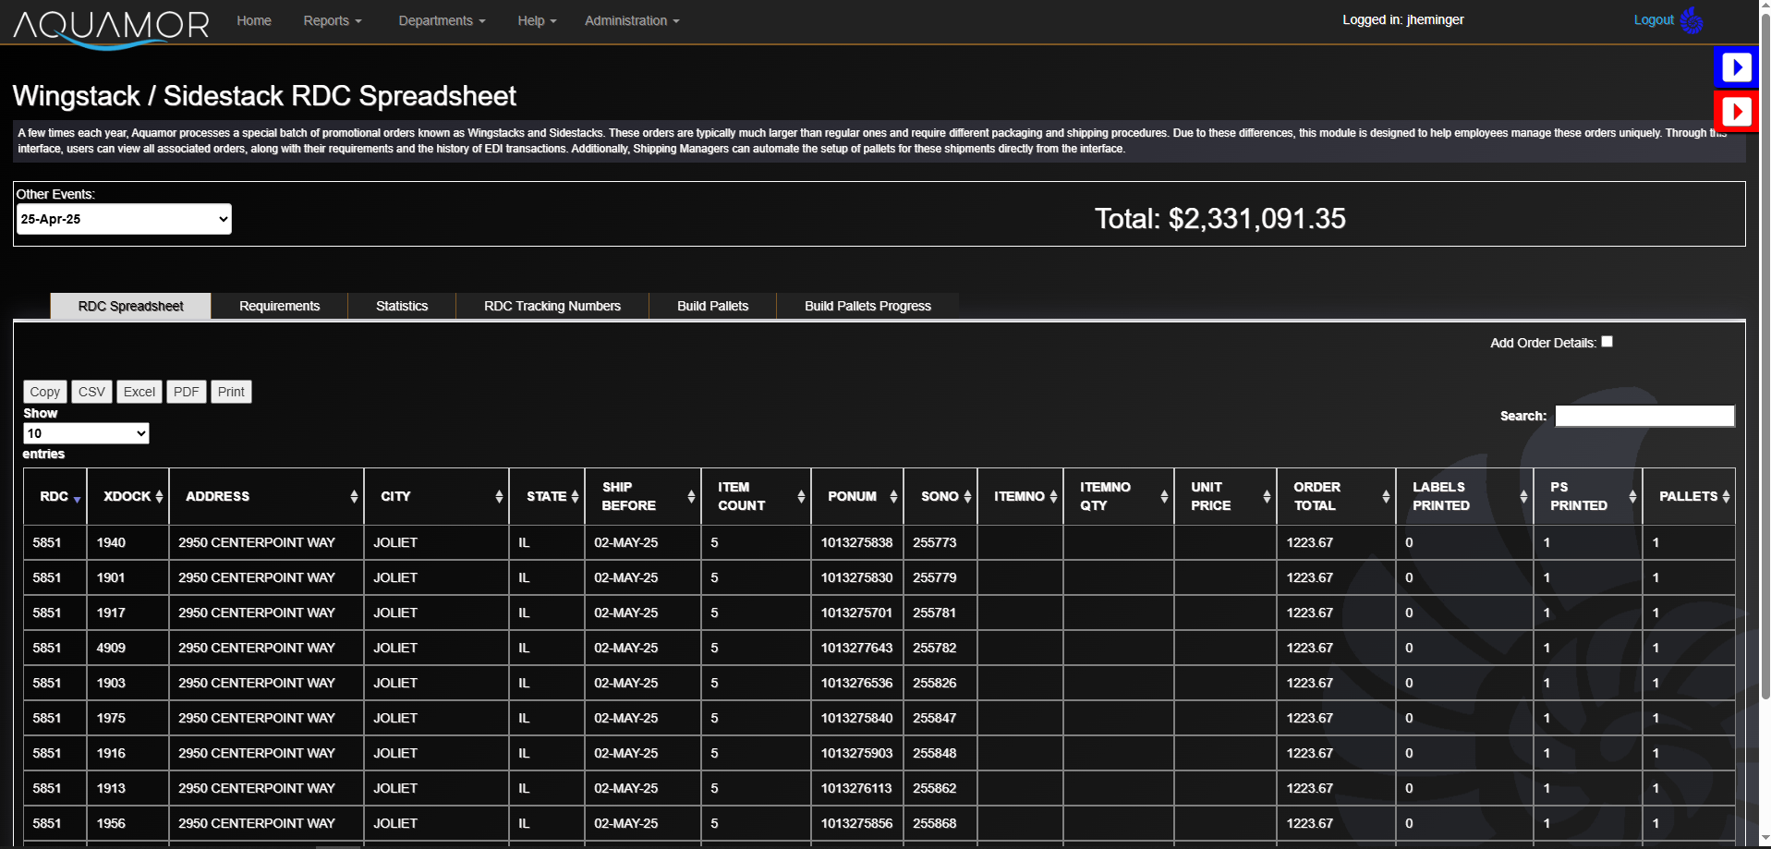This screenshot has width=1771, height=849.
Task: Sort by ORDER TOTAL using its sort icon
Action: point(1385,496)
